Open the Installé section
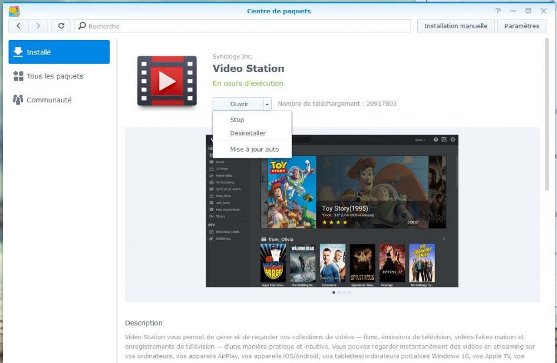The height and width of the screenshot is (363, 557). point(59,52)
